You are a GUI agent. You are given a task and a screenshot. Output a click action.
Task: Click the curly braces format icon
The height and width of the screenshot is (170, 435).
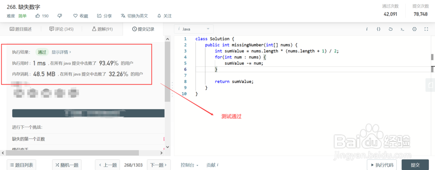click(378, 29)
